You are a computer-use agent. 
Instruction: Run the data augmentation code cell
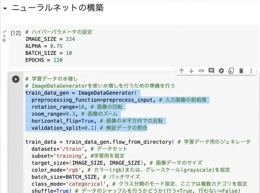pos(16,79)
